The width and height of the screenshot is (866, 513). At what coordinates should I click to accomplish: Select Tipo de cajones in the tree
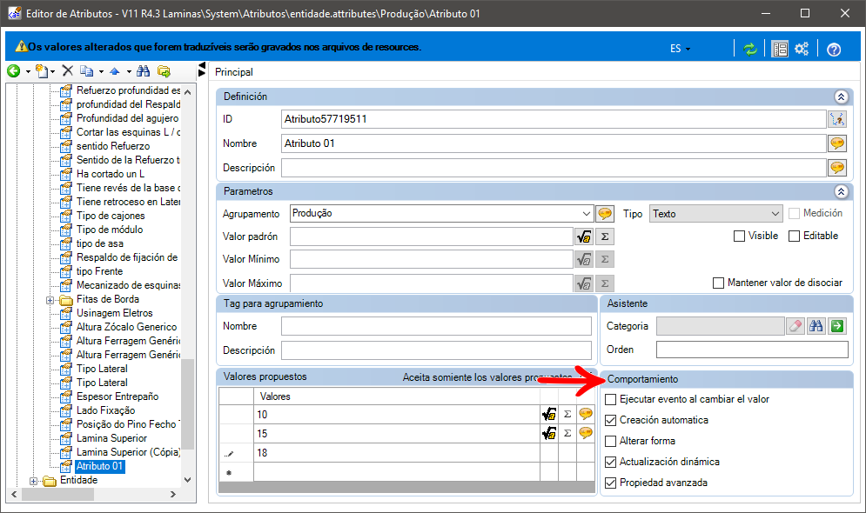tap(111, 216)
